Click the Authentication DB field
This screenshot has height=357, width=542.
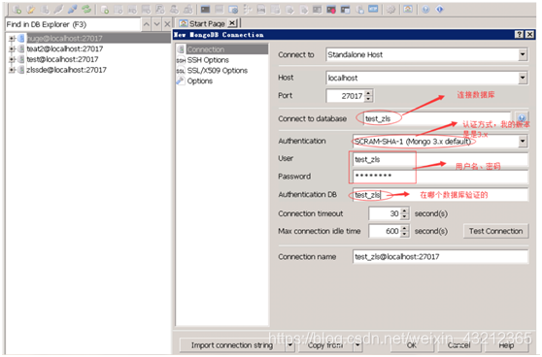point(440,195)
